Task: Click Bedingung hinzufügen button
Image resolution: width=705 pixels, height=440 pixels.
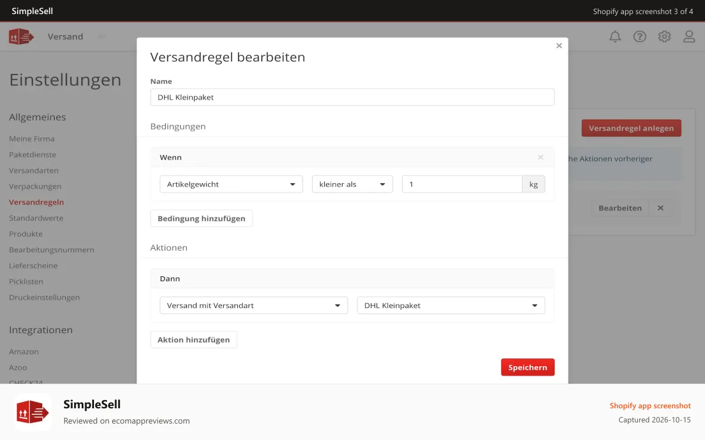Action: [202, 218]
